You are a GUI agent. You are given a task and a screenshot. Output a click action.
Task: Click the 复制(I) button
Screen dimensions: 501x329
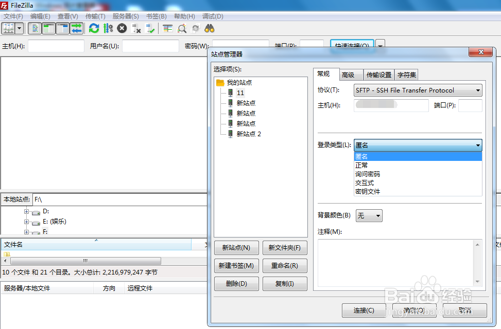(x=285, y=283)
